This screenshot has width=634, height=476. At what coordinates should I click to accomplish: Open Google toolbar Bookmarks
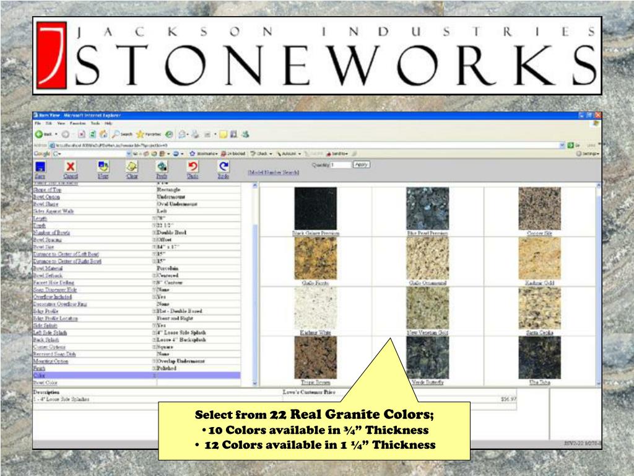[203, 154]
